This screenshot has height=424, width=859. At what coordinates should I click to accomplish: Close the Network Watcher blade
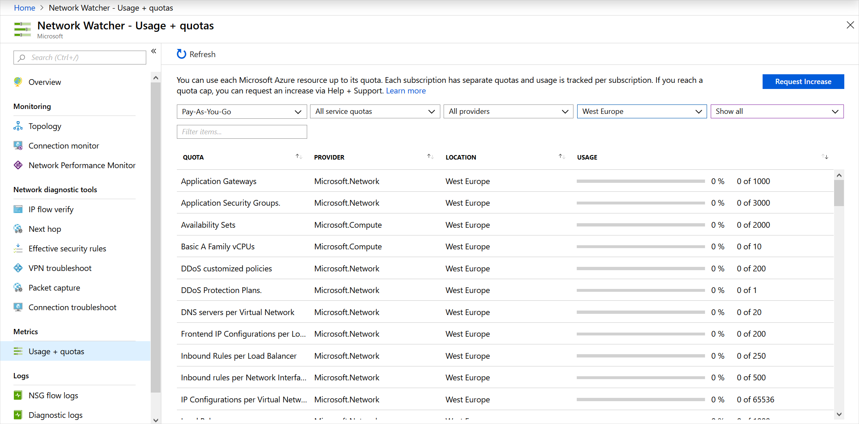point(850,25)
